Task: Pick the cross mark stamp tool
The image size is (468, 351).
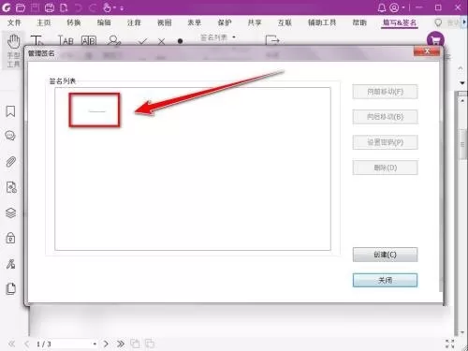Action: pos(161,41)
